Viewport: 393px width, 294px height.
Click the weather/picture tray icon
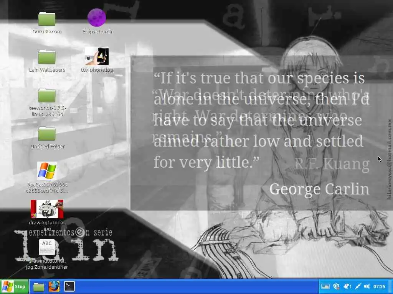point(325,286)
